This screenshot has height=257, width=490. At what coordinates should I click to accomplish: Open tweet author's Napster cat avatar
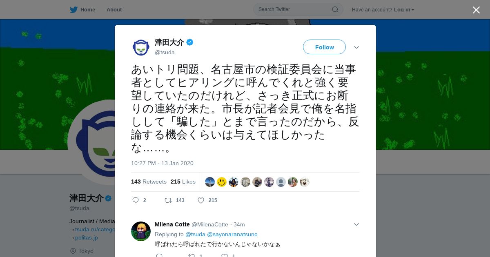coord(141,47)
